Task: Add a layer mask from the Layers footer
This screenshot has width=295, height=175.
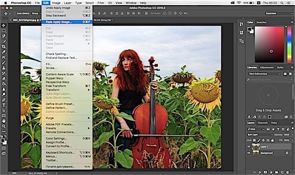Action: point(265,172)
